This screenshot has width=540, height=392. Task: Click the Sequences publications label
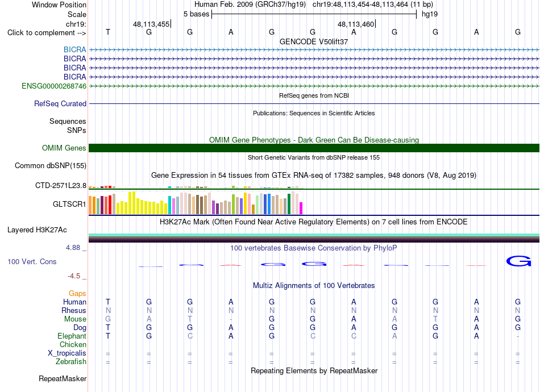point(68,122)
